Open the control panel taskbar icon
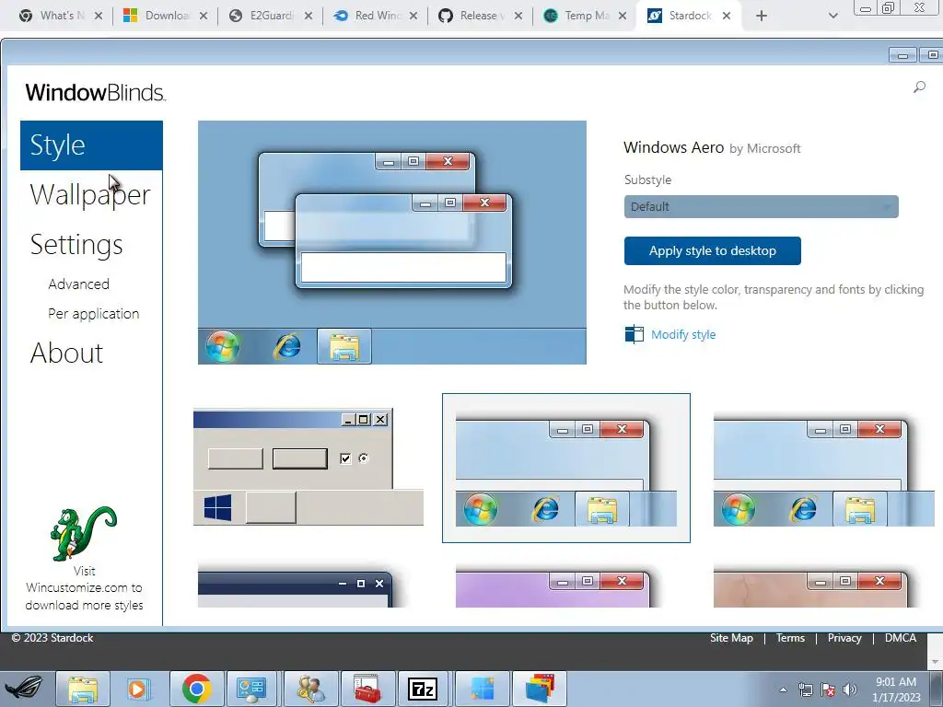The height and width of the screenshot is (707, 943). pos(250,689)
